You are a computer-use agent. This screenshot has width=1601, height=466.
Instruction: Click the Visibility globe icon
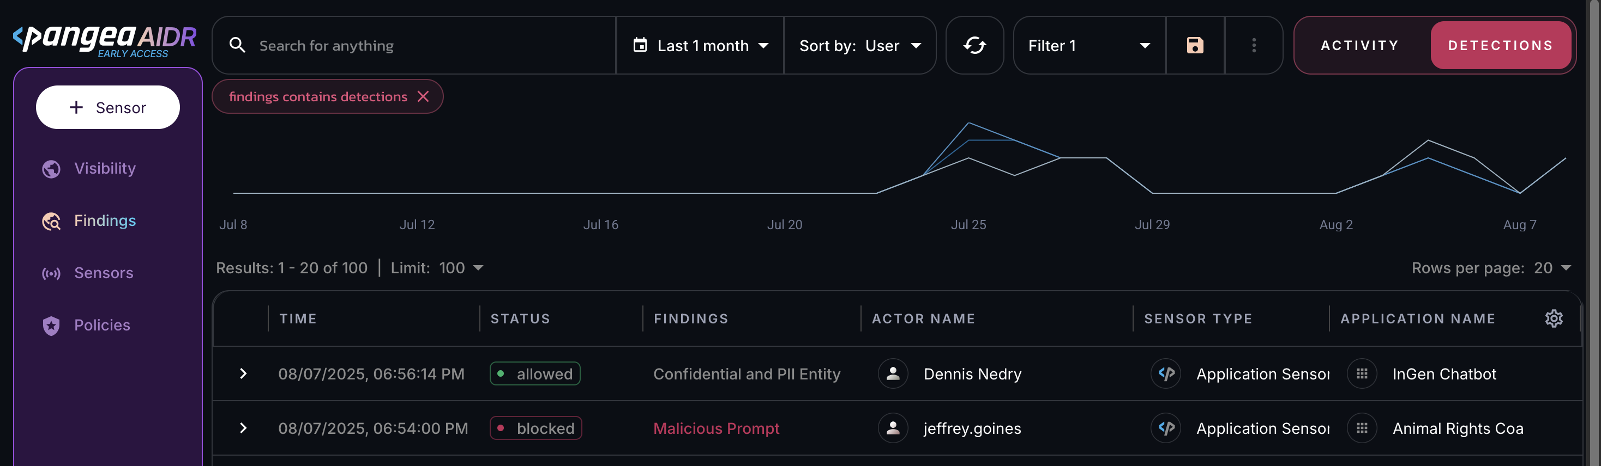[x=51, y=169]
